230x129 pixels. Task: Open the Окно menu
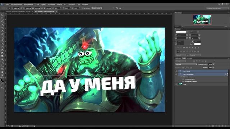point(78,5)
